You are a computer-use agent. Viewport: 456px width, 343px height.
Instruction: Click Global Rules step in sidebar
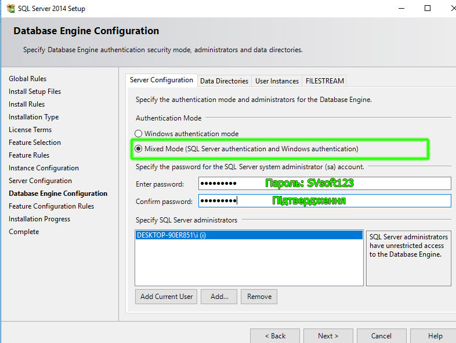pyautogui.click(x=28, y=79)
